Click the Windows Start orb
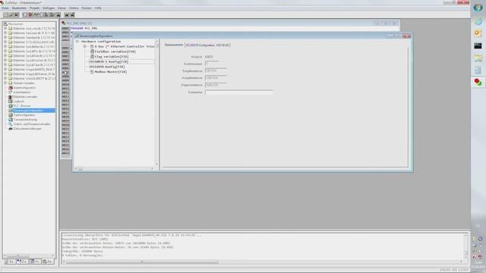Viewport: 486px width, 273px height. click(478, 8)
